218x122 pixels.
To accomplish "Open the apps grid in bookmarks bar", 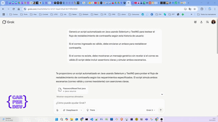I will [x=3, y=14].
